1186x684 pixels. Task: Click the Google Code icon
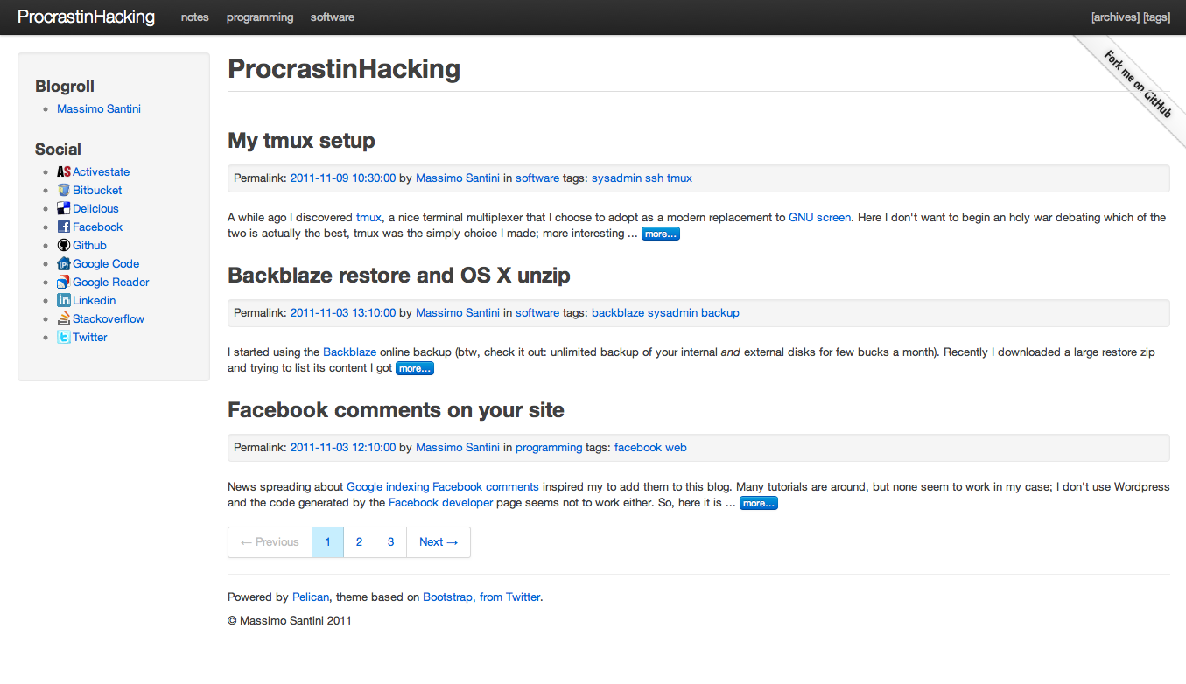(63, 263)
